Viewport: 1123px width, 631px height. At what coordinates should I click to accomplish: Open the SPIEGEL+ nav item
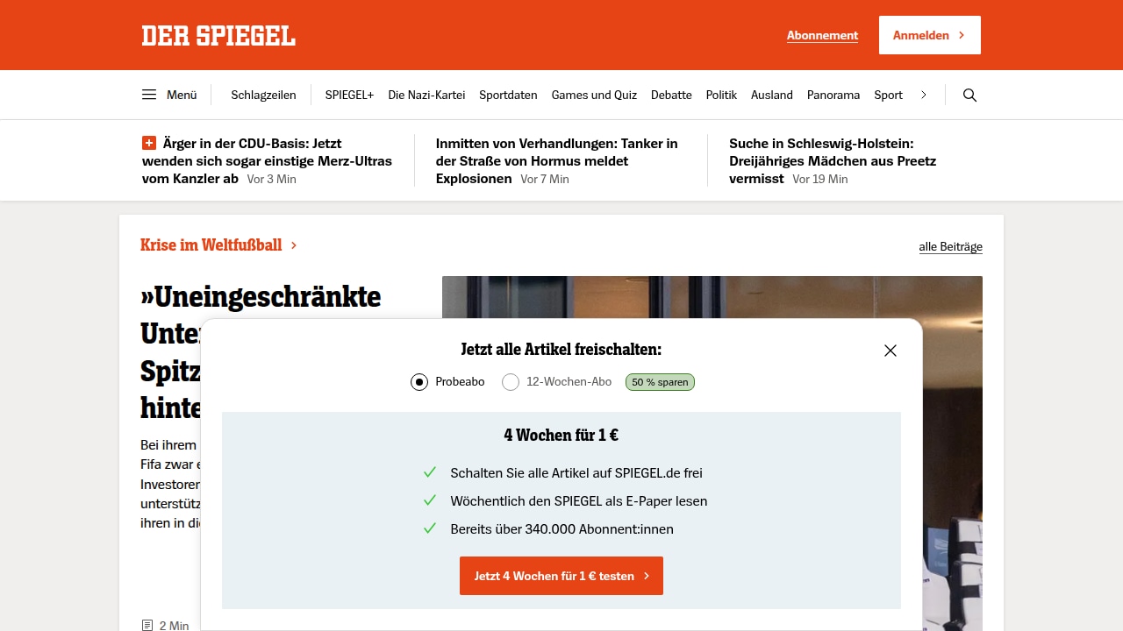[349, 95]
